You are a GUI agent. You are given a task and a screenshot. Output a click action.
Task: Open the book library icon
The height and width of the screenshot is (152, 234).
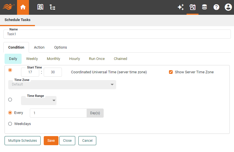(x=40, y=7)
